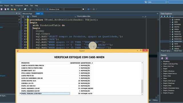
Task: Select the ENTRADAS table in Data Explorer
Action: coord(177,24)
